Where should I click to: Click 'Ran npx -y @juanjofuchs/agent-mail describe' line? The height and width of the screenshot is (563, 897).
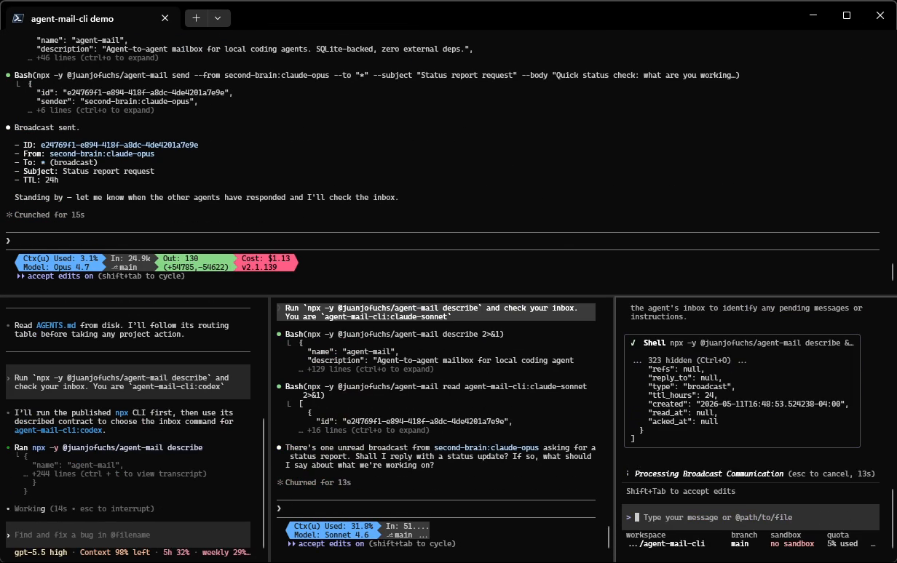click(108, 447)
